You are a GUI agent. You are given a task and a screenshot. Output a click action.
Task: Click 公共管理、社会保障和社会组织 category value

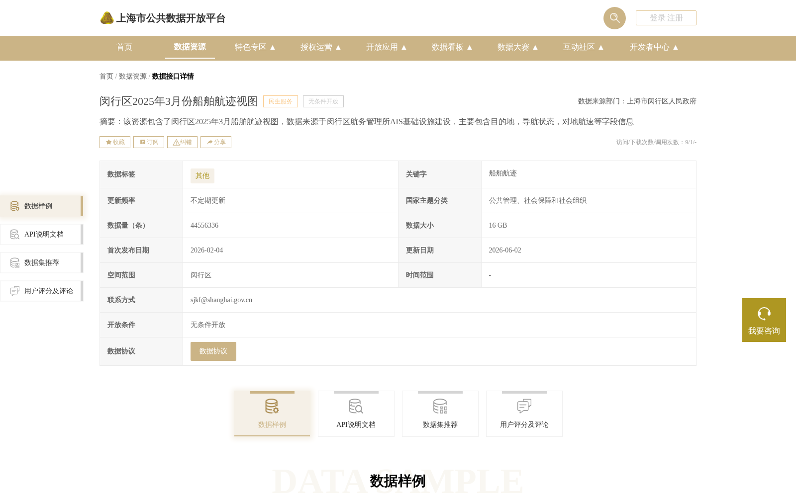[538, 201]
